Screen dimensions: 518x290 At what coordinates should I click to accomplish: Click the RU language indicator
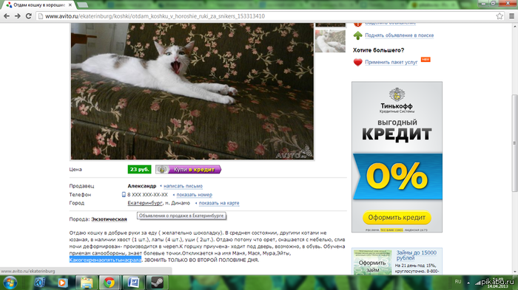[x=458, y=281]
